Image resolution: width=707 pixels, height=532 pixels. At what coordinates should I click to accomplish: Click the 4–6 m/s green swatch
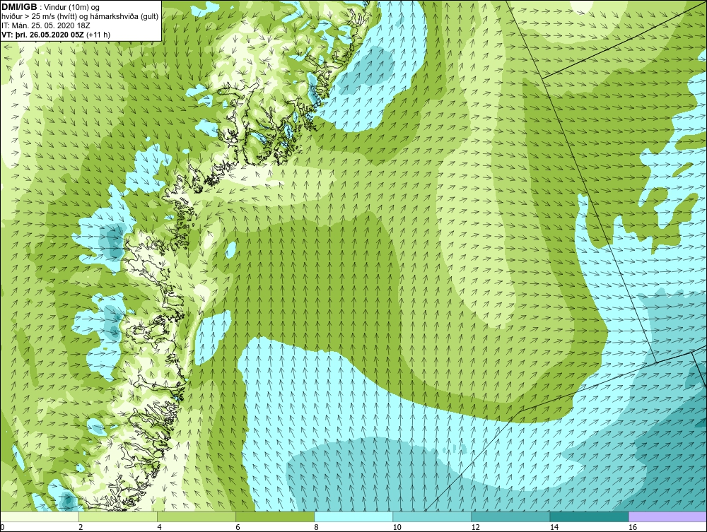[x=197, y=516]
